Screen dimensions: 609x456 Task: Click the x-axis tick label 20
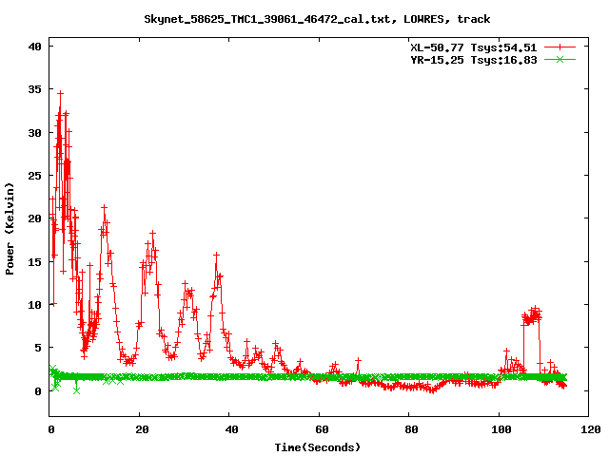(142, 429)
